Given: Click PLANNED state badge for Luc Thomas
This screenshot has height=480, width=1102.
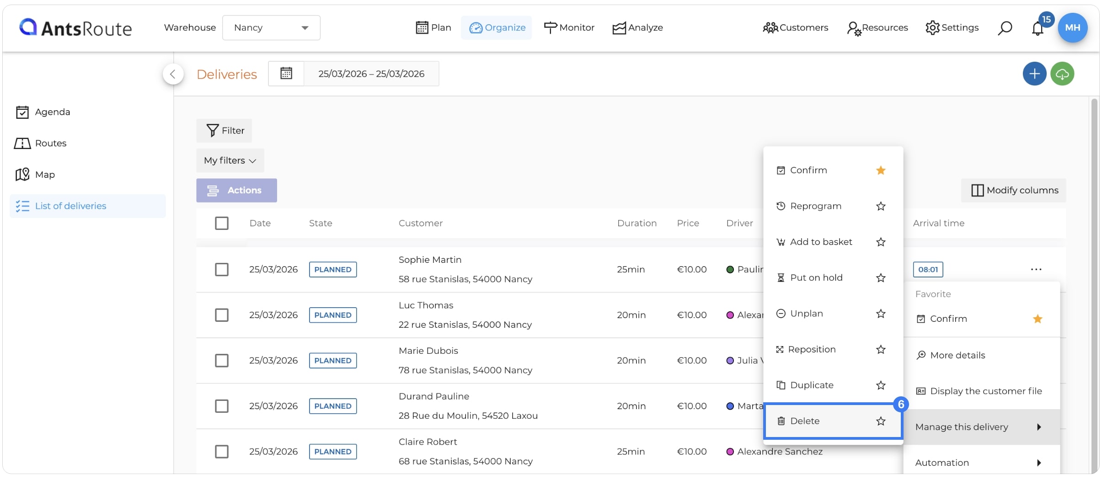Looking at the screenshot, I should point(333,315).
